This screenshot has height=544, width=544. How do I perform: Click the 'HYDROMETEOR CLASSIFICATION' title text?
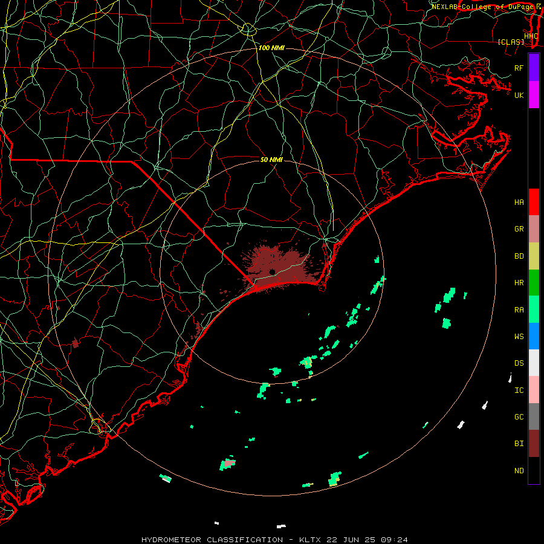pos(212,540)
